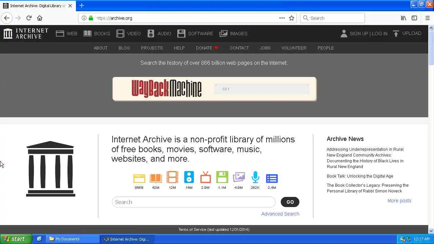This screenshot has width=434, height=244.
Task: Reload the page with the refresh icon
Action: 29,18
